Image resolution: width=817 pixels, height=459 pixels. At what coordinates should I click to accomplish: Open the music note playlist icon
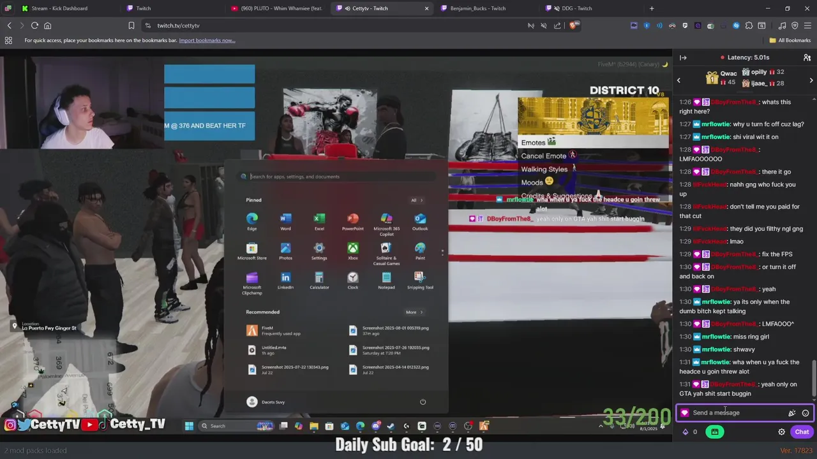783,25
